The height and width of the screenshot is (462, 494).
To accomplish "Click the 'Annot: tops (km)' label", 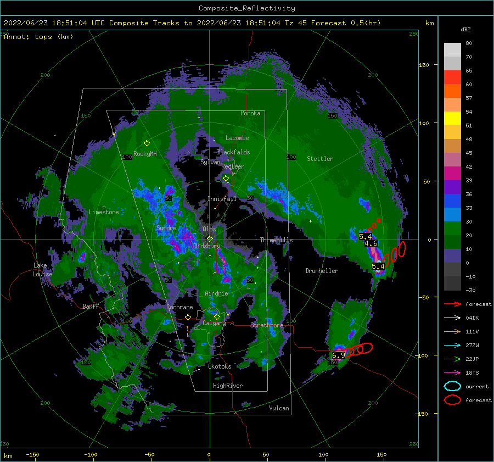I will [38, 37].
